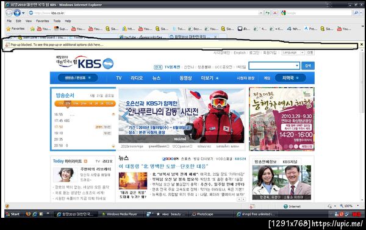
Task: Click the KBS logo
Action: 90,63
